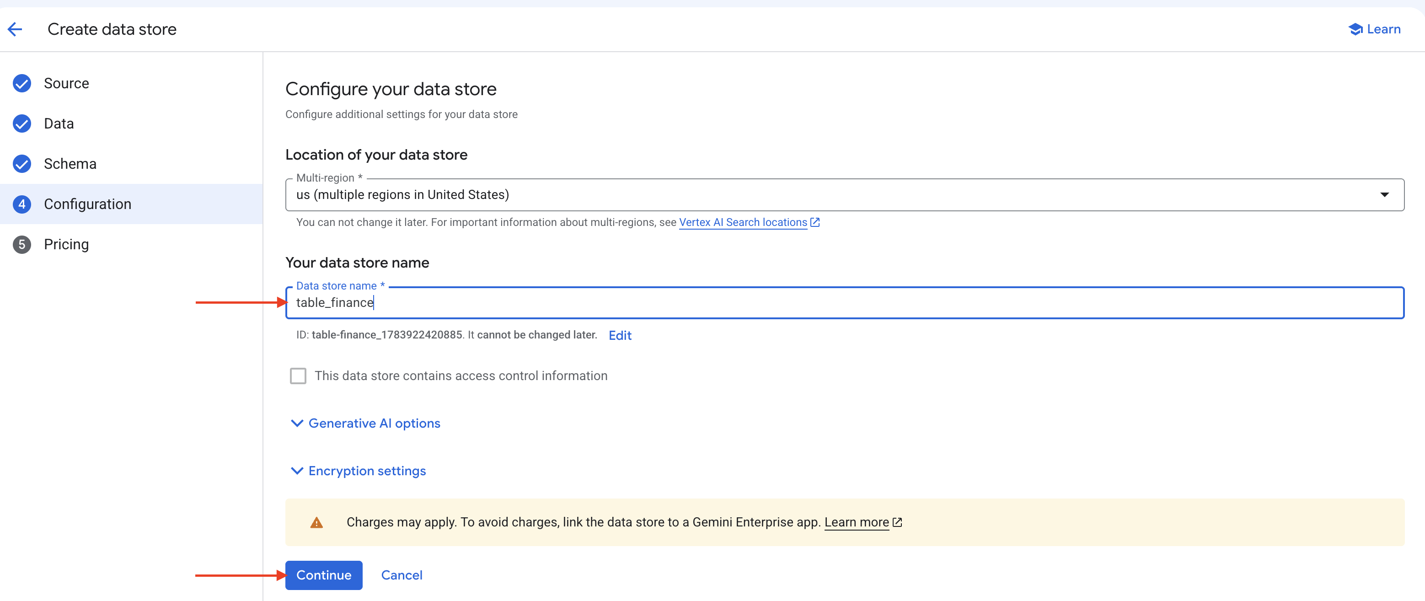Click the Learn graduation cap icon
1425x601 pixels.
pos(1355,29)
